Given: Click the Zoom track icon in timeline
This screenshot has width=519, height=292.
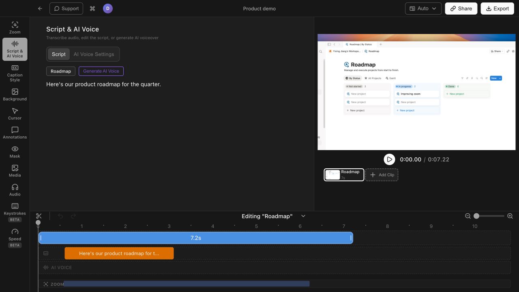Looking at the screenshot, I should (46, 284).
